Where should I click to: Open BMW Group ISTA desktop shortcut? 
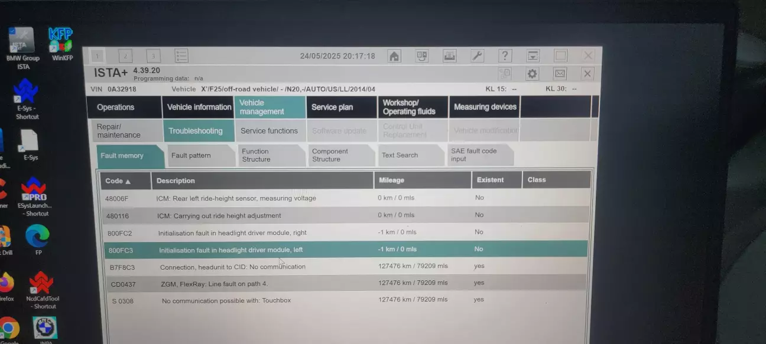(x=23, y=48)
